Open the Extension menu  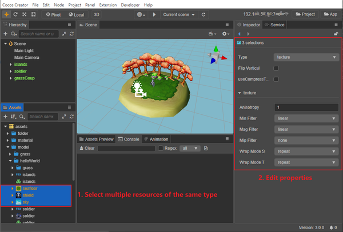tap(108, 5)
